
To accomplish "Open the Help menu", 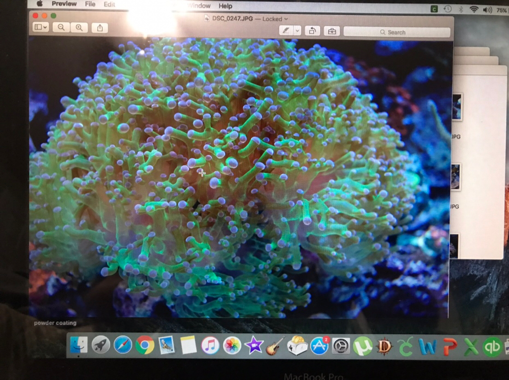I will [x=225, y=6].
